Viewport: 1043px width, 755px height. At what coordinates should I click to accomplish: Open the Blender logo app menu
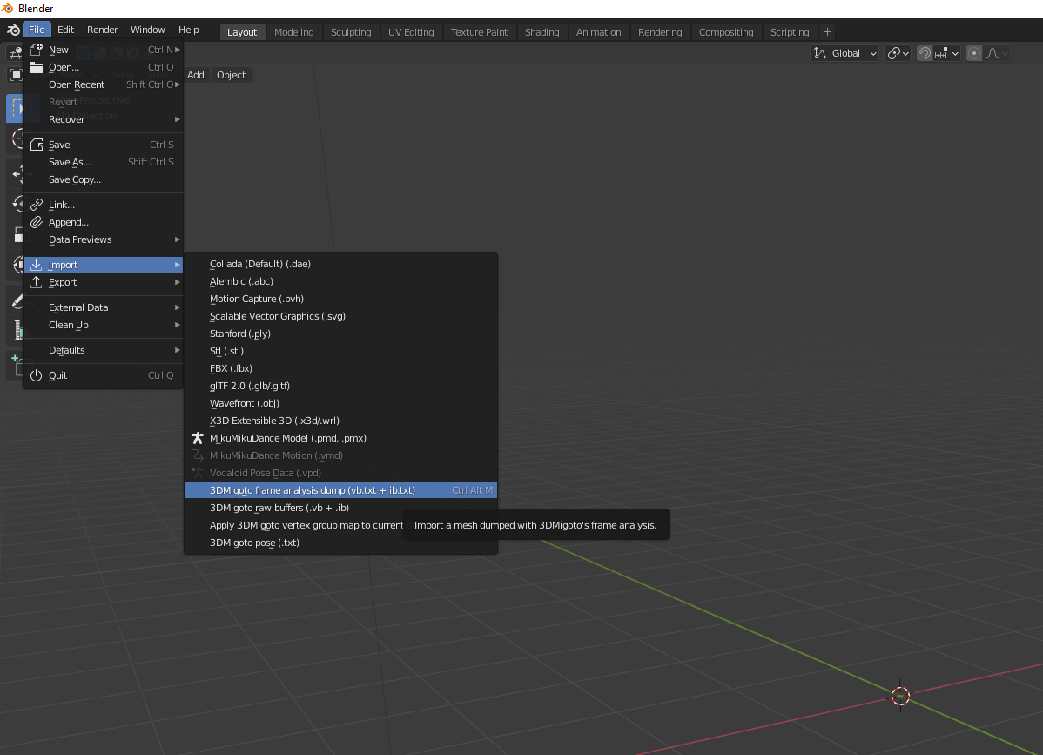13,30
